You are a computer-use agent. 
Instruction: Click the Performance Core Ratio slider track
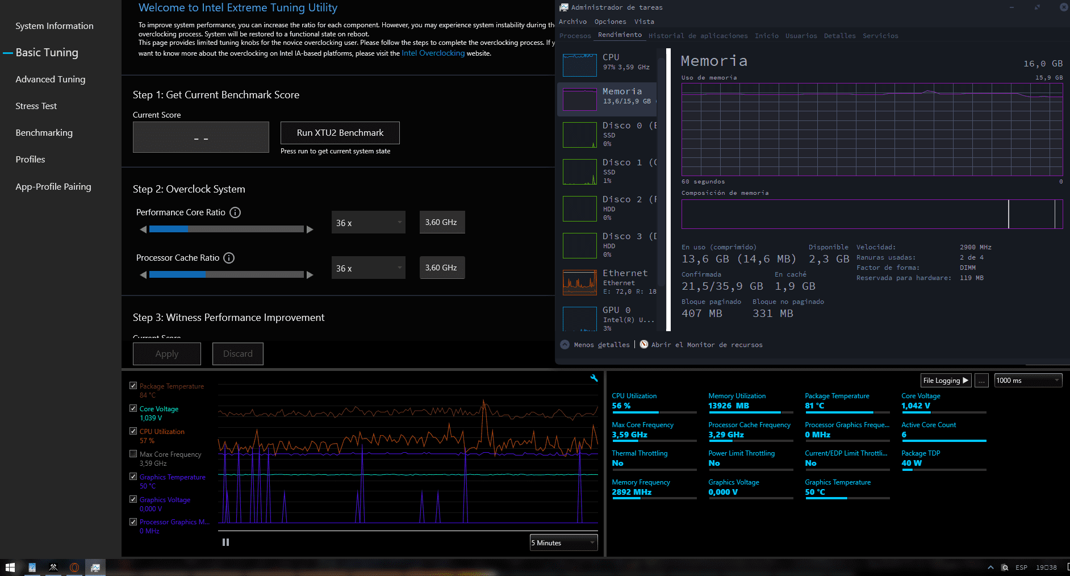click(x=226, y=229)
